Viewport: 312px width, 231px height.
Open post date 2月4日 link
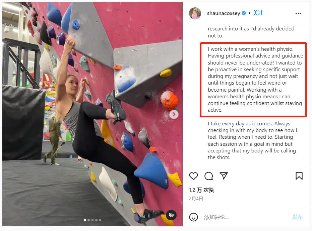(196, 199)
